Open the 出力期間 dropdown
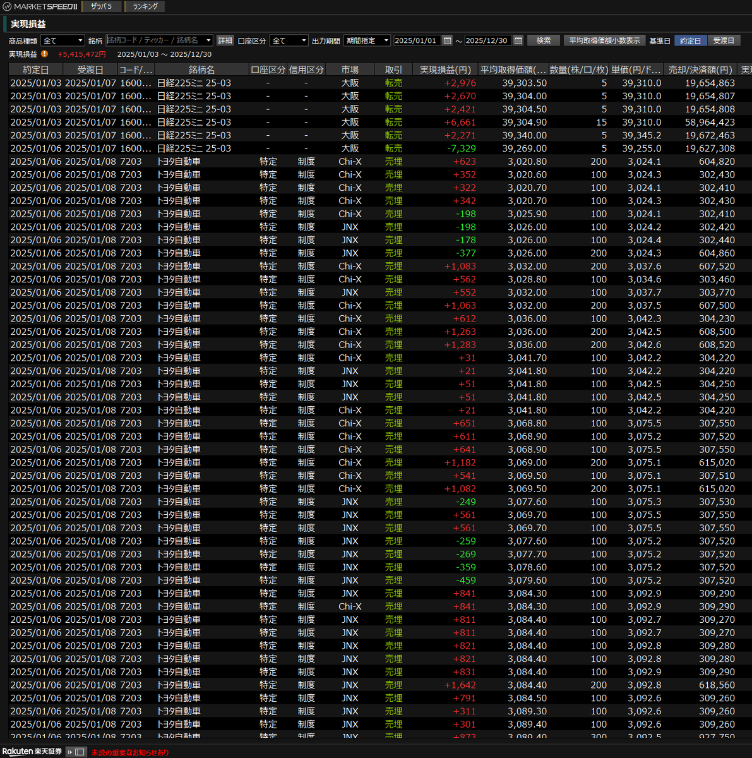The height and width of the screenshot is (758, 752). coord(367,40)
